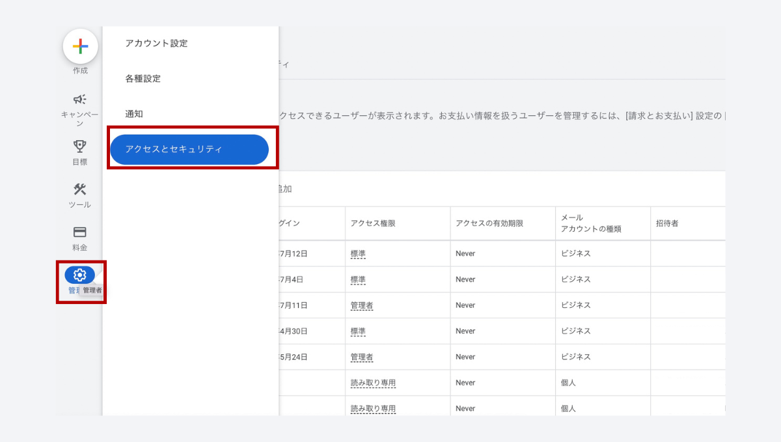Click 管理者 access level in 7月11日 row

pos(362,305)
